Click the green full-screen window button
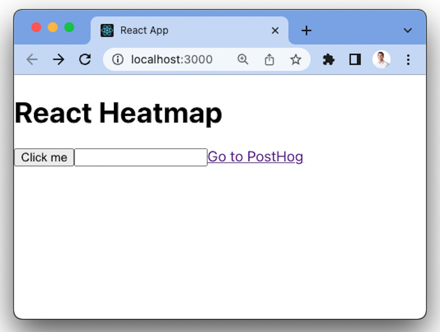440x332 pixels. pyautogui.click(x=69, y=27)
